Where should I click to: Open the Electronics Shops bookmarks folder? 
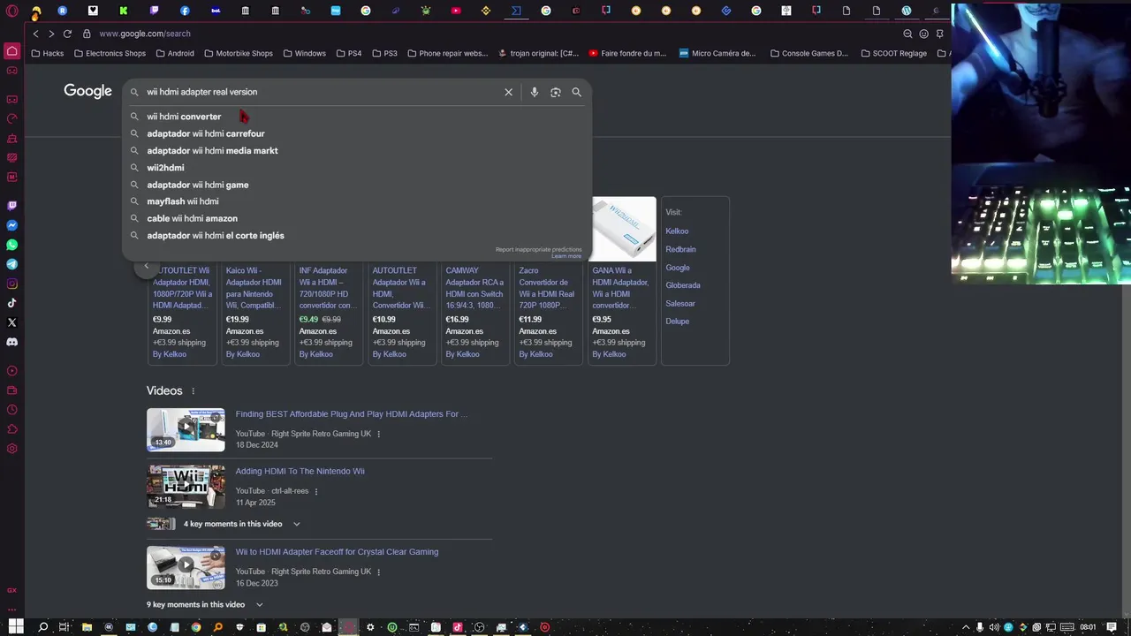pos(110,53)
